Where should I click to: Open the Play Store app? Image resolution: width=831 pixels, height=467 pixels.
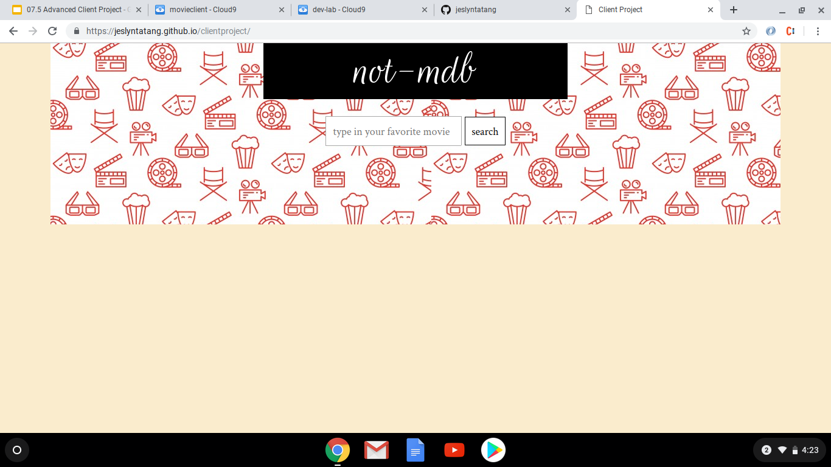click(x=493, y=450)
